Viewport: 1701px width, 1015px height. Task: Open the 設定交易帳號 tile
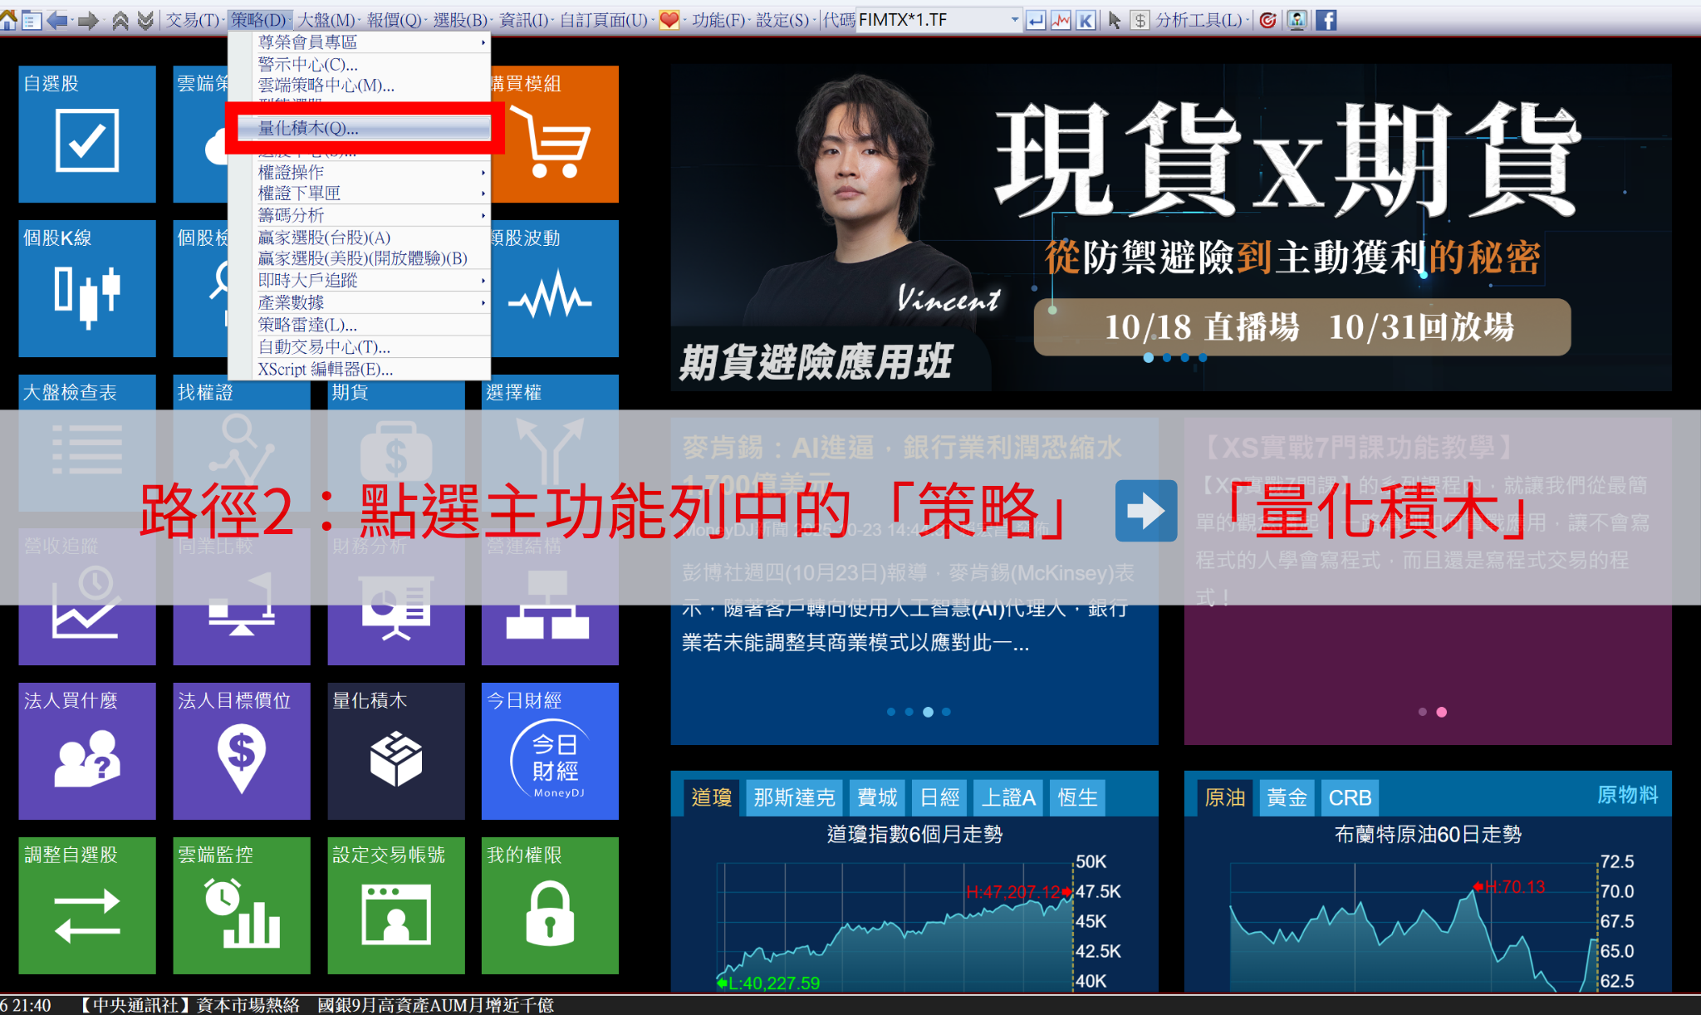click(x=395, y=905)
